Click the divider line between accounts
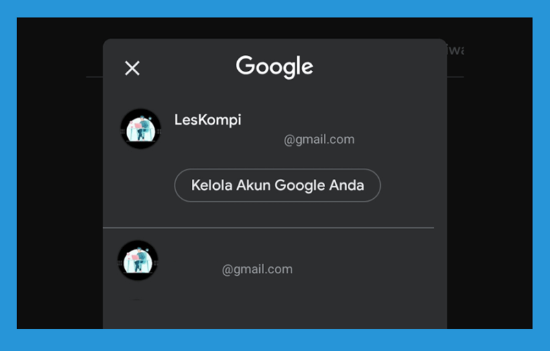Image resolution: width=550 pixels, height=351 pixels. coord(268,228)
